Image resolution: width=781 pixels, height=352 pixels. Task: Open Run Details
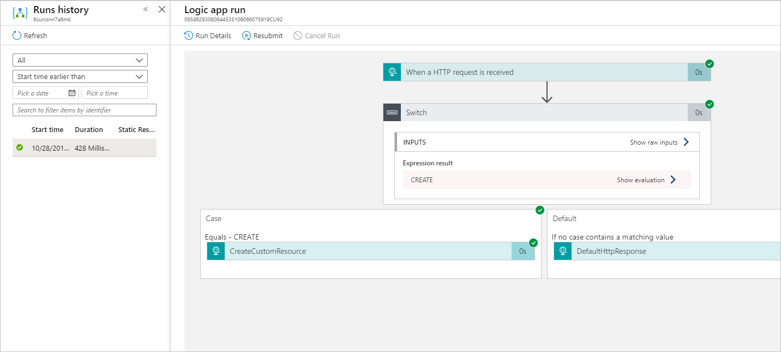pyautogui.click(x=208, y=35)
